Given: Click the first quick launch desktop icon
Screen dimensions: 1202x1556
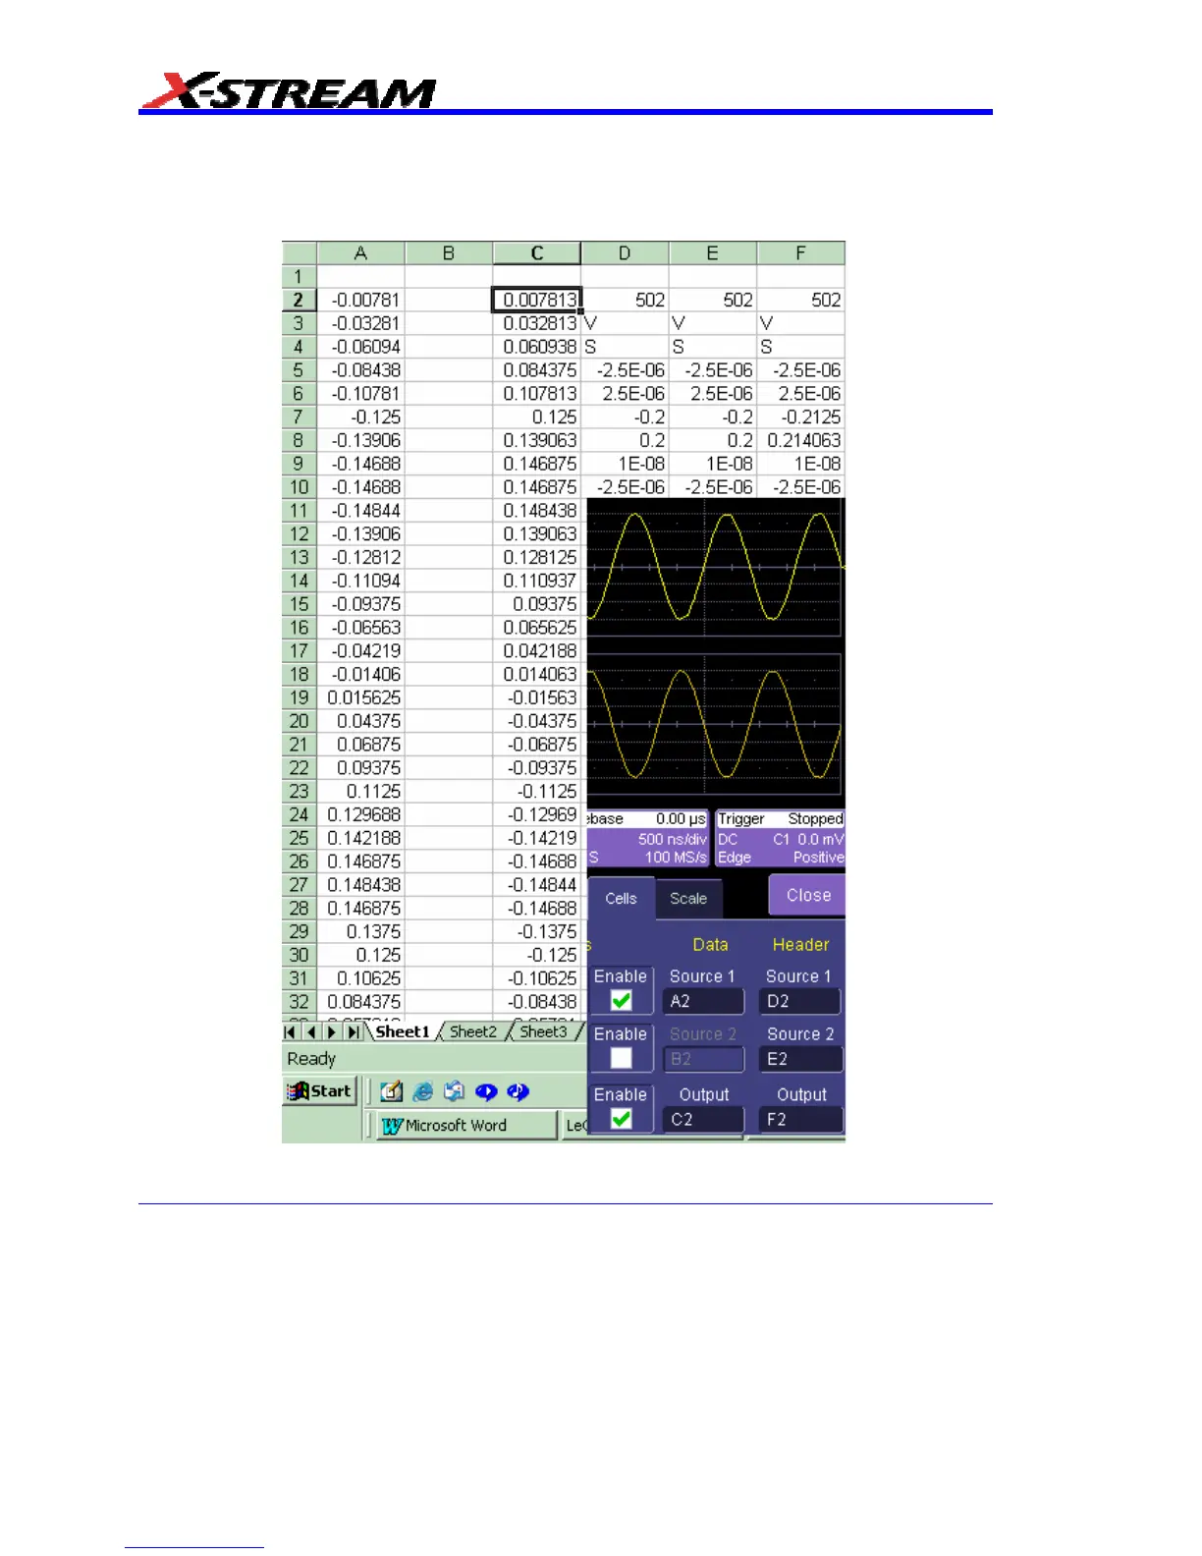Looking at the screenshot, I should 392,1091.
